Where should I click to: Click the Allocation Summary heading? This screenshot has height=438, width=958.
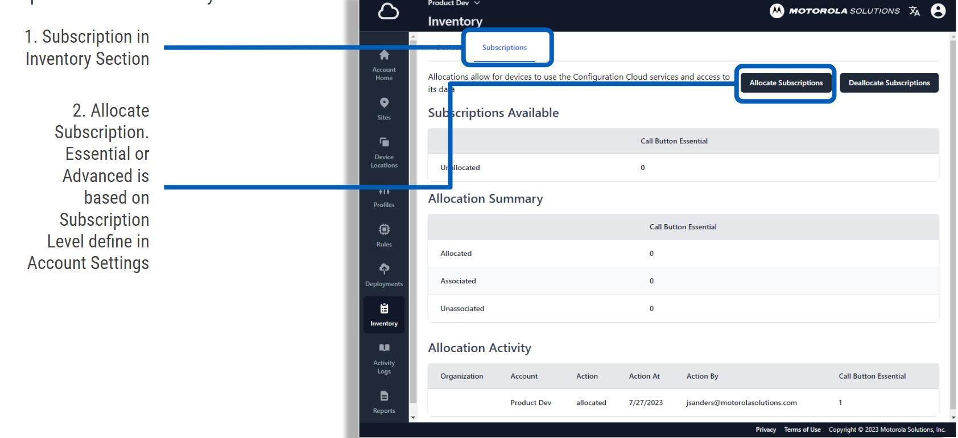485,199
